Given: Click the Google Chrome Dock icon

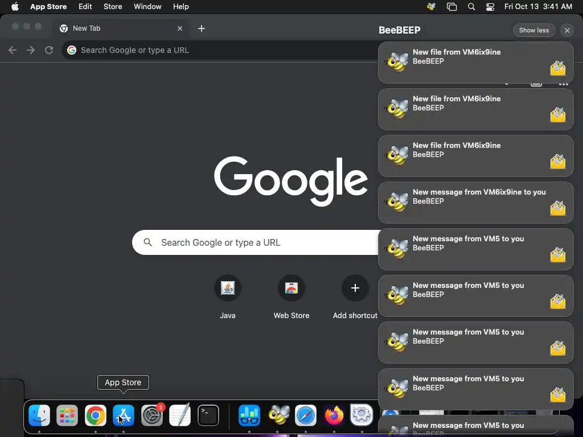Looking at the screenshot, I should (x=96, y=415).
